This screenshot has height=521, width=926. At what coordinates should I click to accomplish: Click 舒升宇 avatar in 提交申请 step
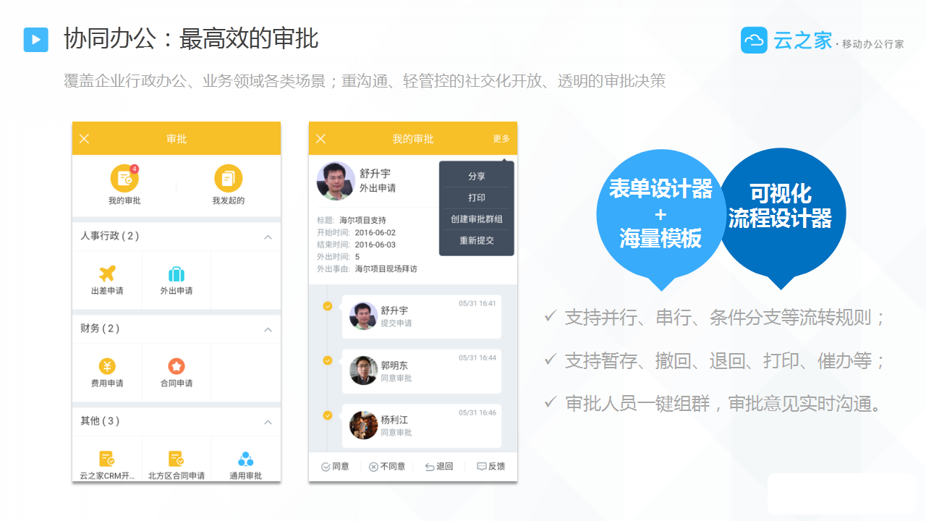363,315
